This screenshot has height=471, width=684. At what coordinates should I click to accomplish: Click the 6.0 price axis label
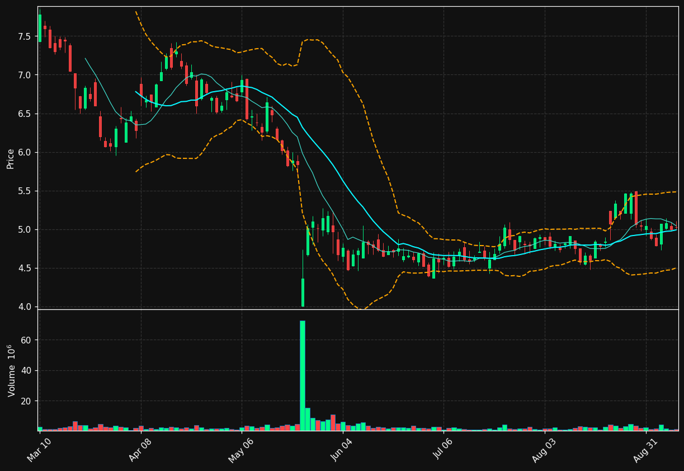click(25, 152)
